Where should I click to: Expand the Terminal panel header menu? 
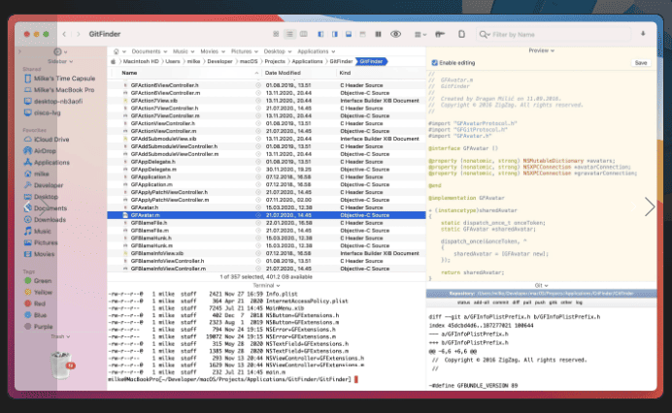[266, 285]
